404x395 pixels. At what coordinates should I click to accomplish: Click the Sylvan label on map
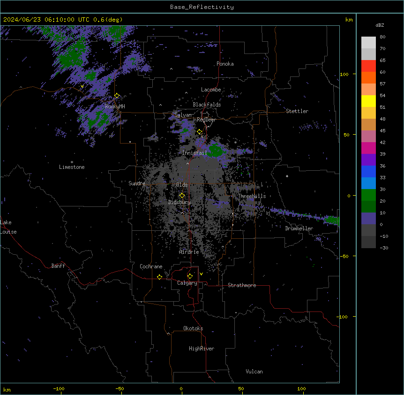tap(183, 115)
